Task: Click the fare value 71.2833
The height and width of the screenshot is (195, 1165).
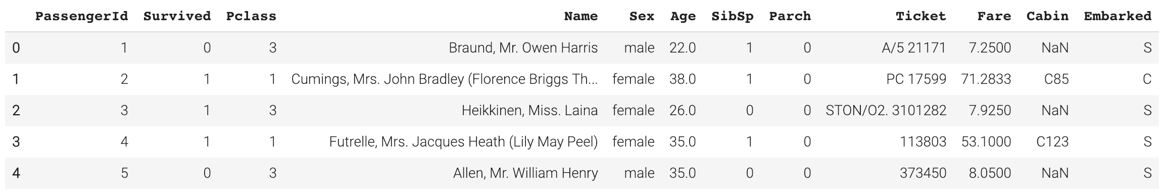Action: (986, 79)
